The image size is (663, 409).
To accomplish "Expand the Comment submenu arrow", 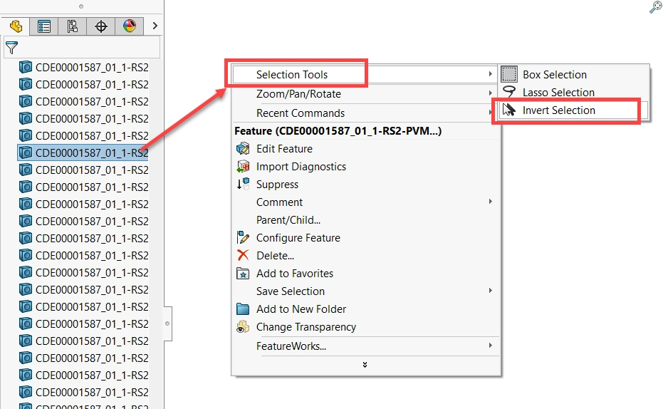I will (x=491, y=202).
